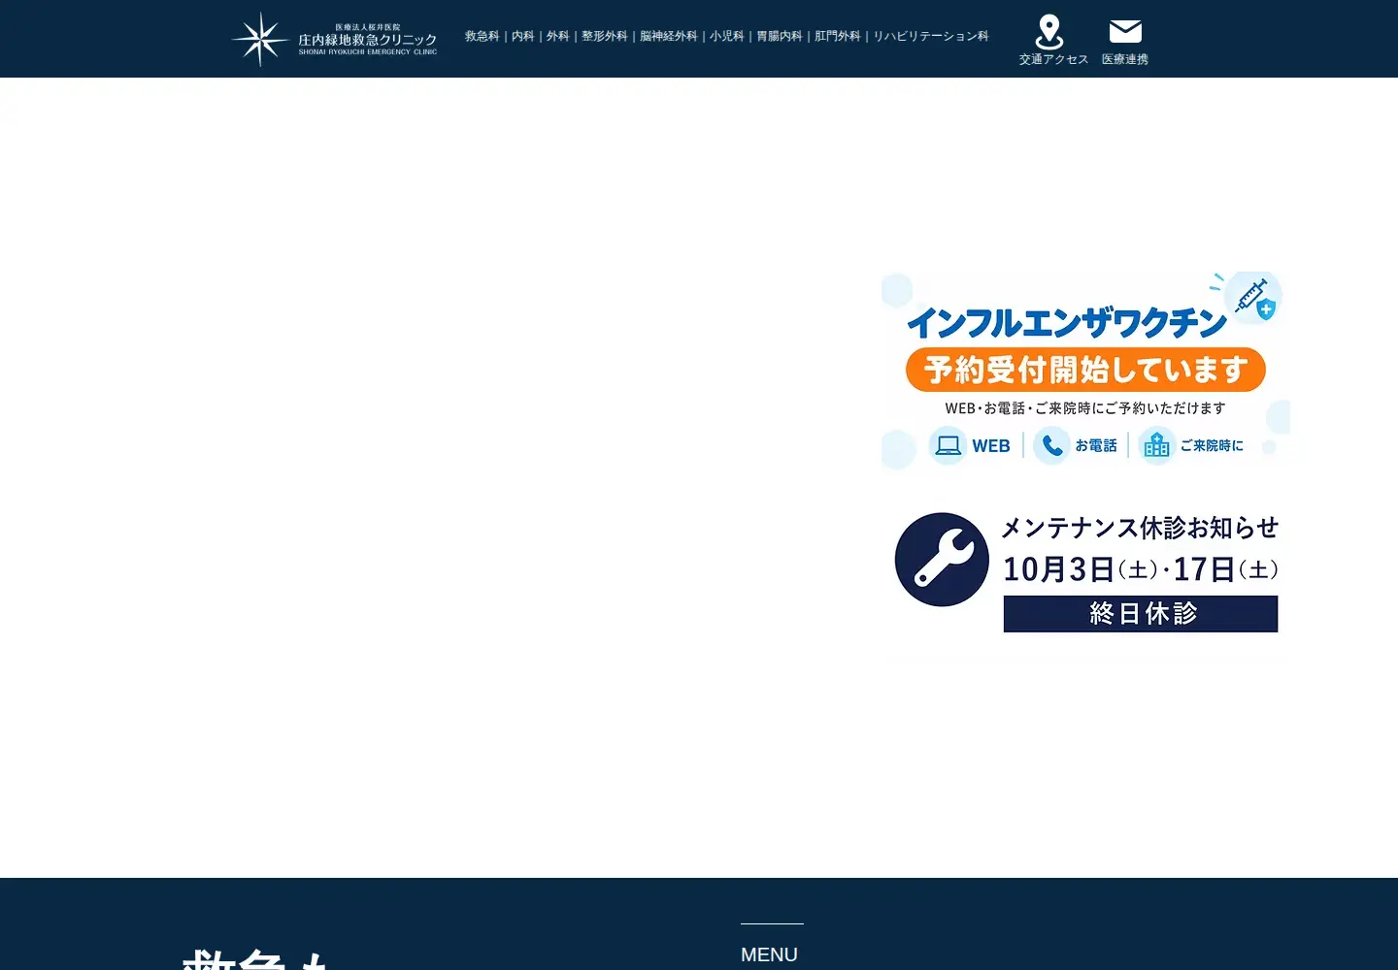Open the 交通アクセス map pin icon

[1049, 32]
